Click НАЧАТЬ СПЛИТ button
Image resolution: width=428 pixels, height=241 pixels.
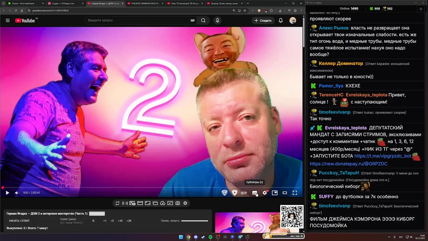click(19, 221)
